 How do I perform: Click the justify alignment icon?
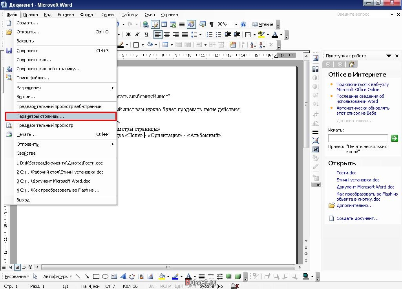coord(185,35)
